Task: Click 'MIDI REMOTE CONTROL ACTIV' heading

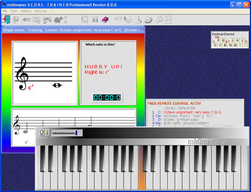Action: tap(174, 103)
